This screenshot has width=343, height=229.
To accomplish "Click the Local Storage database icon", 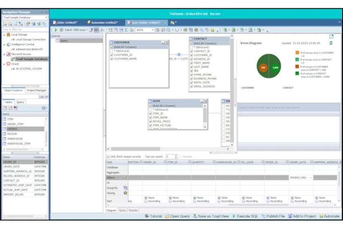I will [x=8, y=35].
